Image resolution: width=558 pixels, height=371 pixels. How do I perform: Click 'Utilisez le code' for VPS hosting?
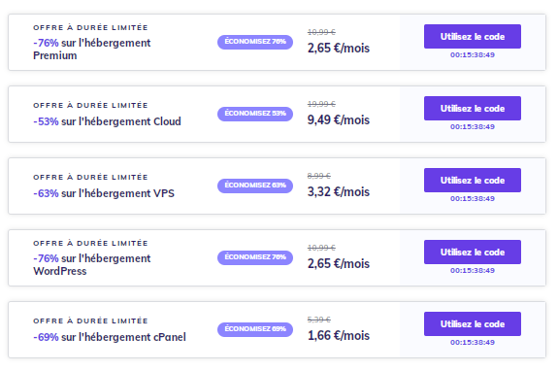coord(473,181)
